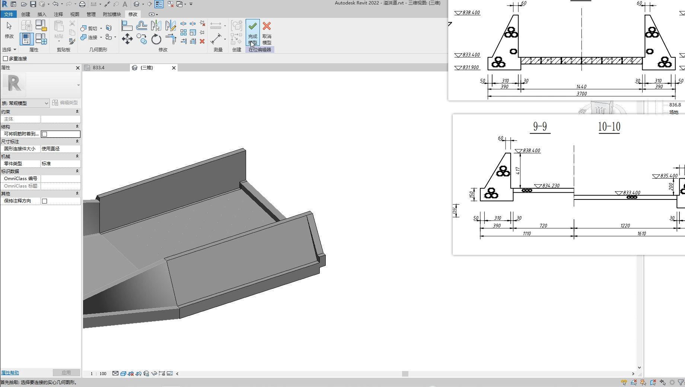The image size is (685, 387).
Task: Select the Move tool in Modify panel
Action: 127,39
